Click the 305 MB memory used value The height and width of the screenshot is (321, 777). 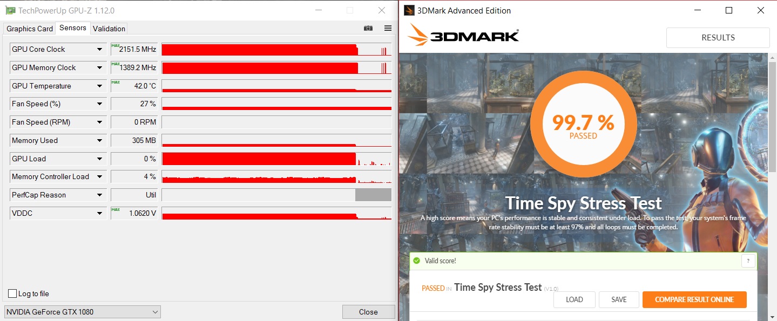pos(134,140)
